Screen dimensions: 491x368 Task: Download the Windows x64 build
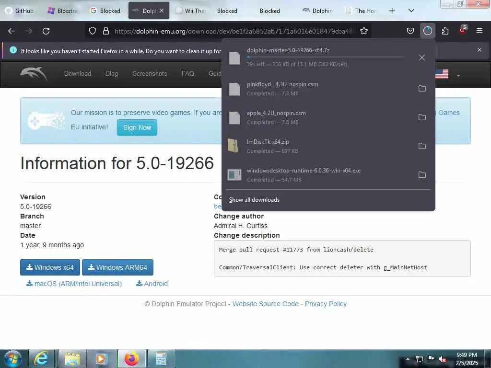click(50, 267)
